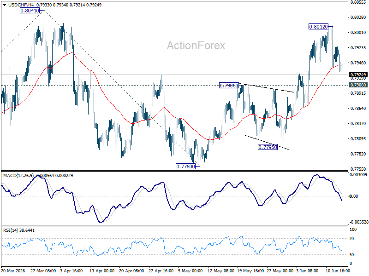
Task: Click the RSI 30 level label
Action: click(352, 255)
